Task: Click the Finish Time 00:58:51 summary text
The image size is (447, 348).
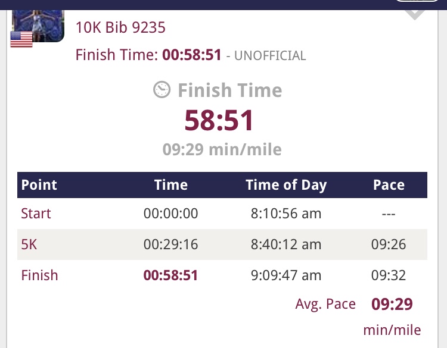Action: tap(148, 55)
